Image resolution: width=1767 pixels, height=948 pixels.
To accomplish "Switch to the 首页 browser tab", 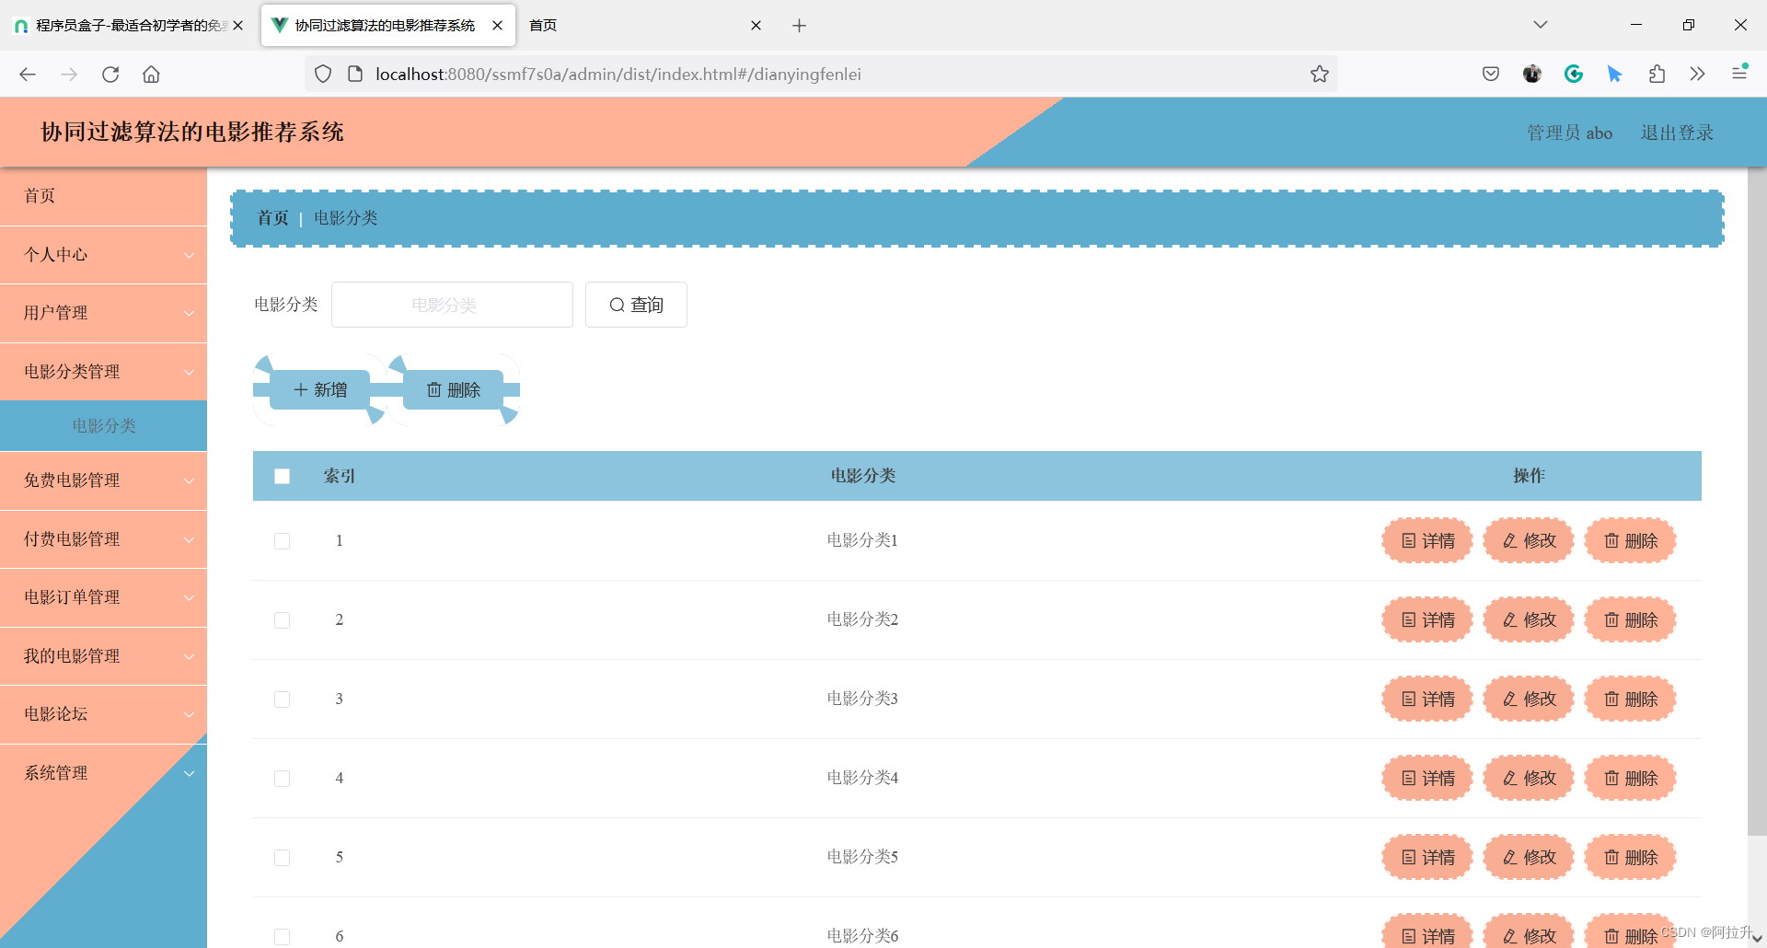I will pos(644,26).
